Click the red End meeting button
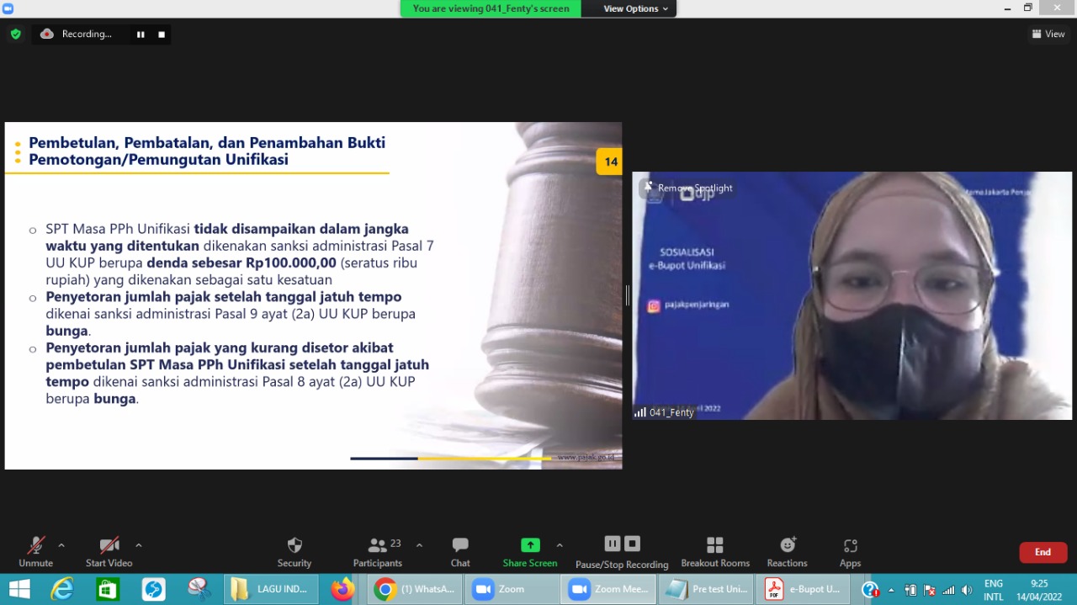This screenshot has width=1077, height=605. point(1043,552)
